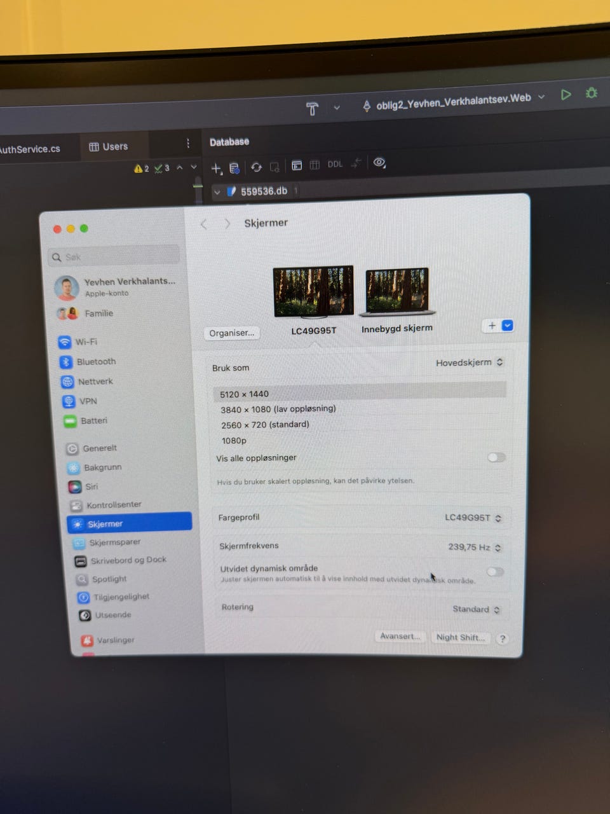Select the Innebygd skjerm display thumbnail
610x814 pixels.
(397, 292)
